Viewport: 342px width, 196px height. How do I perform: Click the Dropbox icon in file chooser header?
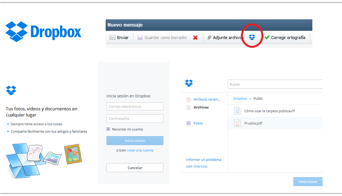(x=189, y=83)
